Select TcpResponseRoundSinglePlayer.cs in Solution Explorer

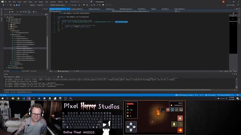(26, 60)
